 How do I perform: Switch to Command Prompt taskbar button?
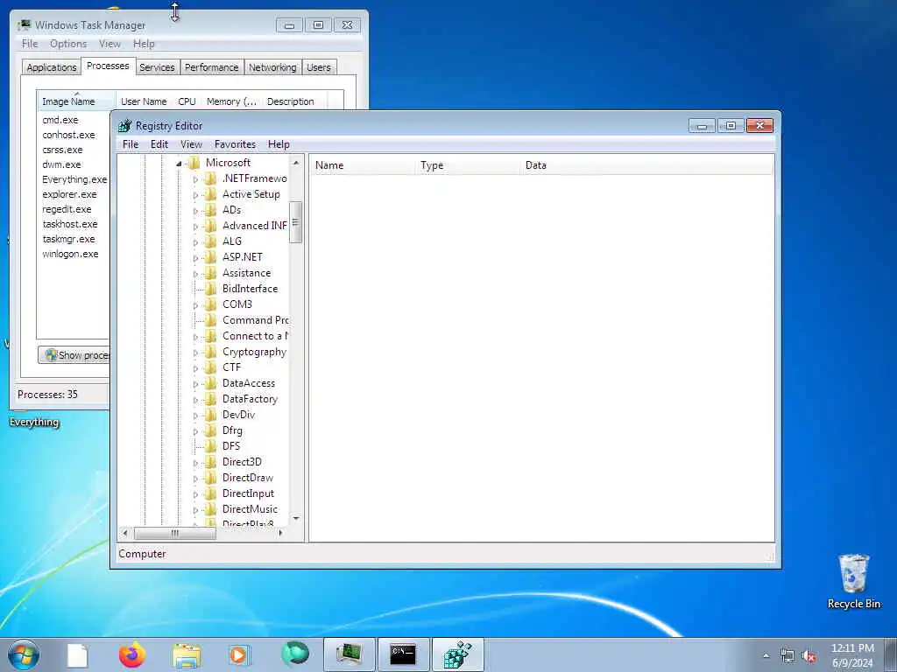click(403, 654)
